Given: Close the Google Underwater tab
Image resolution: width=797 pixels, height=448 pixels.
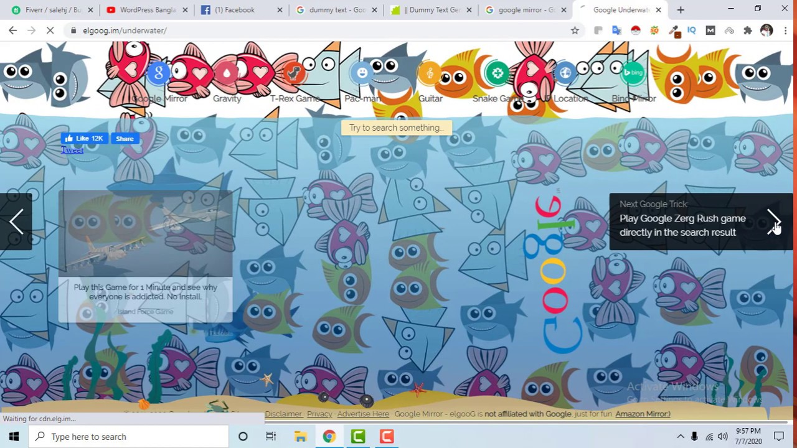Looking at the screenshot, I should click(658, 10).
